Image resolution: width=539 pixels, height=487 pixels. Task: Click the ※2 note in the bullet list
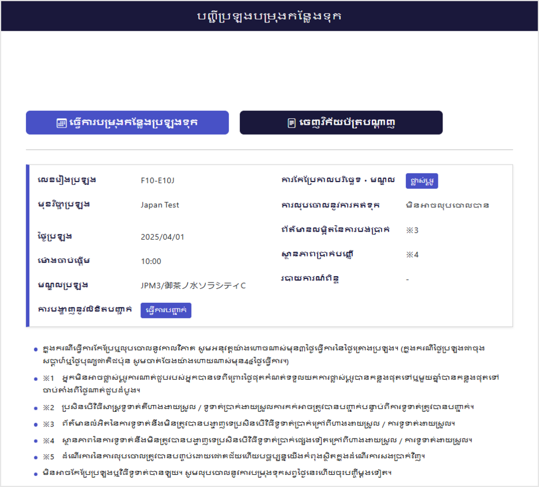click(x=259, y=407)
